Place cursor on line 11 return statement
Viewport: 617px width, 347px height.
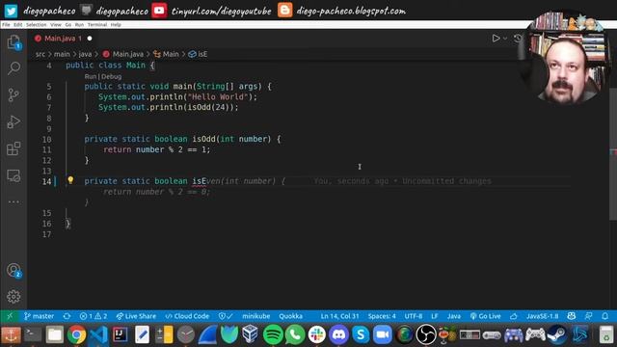[156, 149]
